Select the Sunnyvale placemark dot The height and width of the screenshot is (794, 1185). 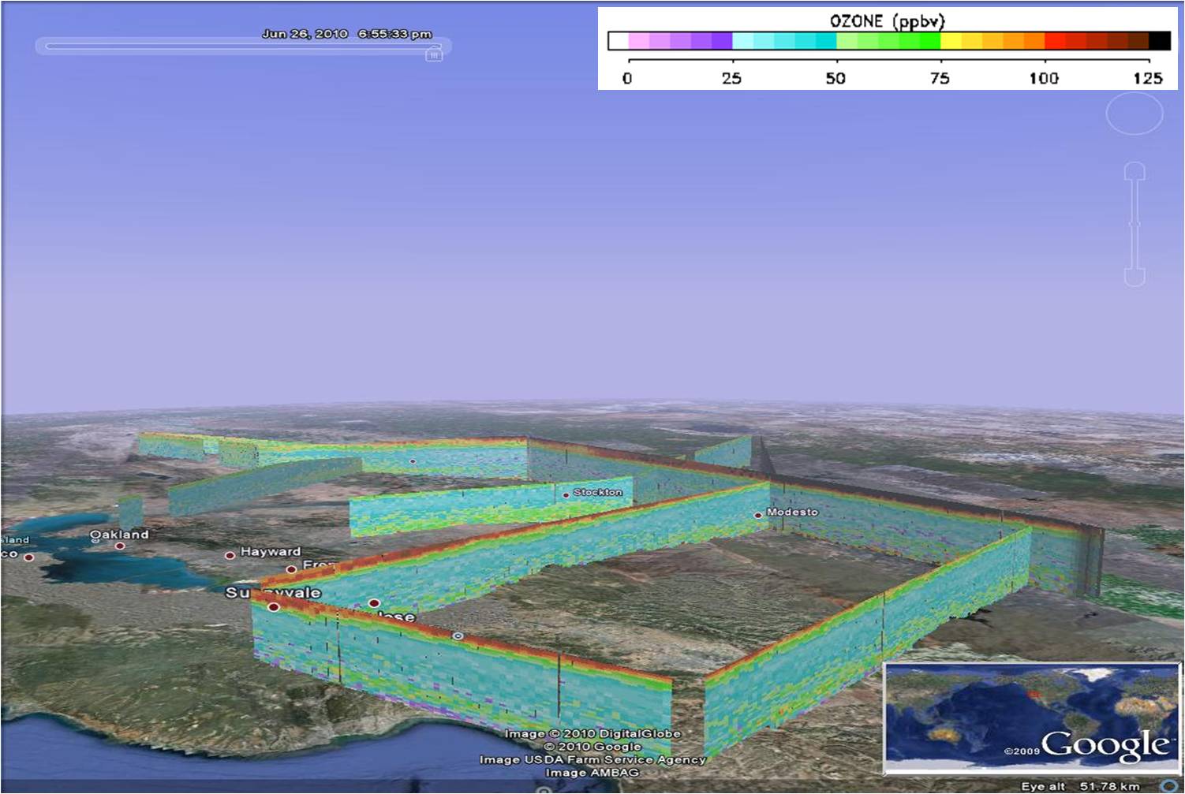274,607
